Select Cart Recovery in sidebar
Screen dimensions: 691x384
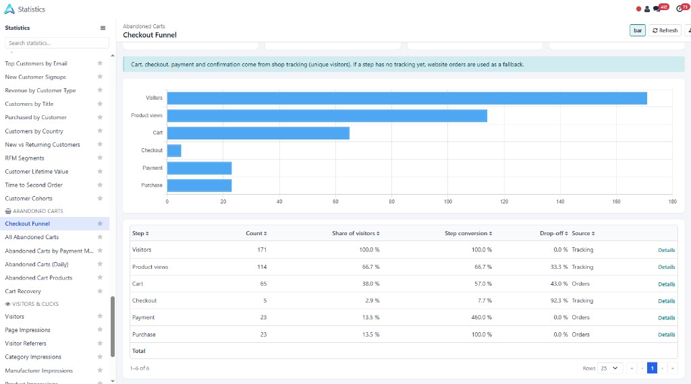[x=23, y=291]
